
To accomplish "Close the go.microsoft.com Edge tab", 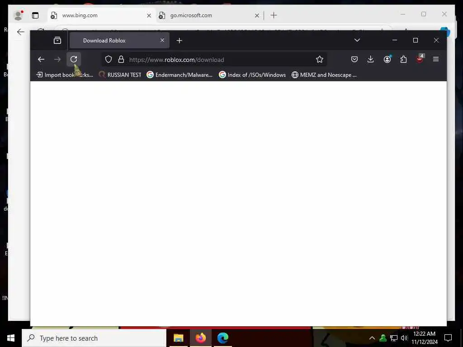I will click(257, 15).
